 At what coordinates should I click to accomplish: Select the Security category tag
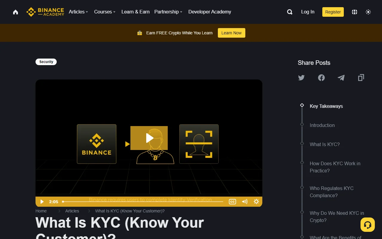[x=46, y=62]
